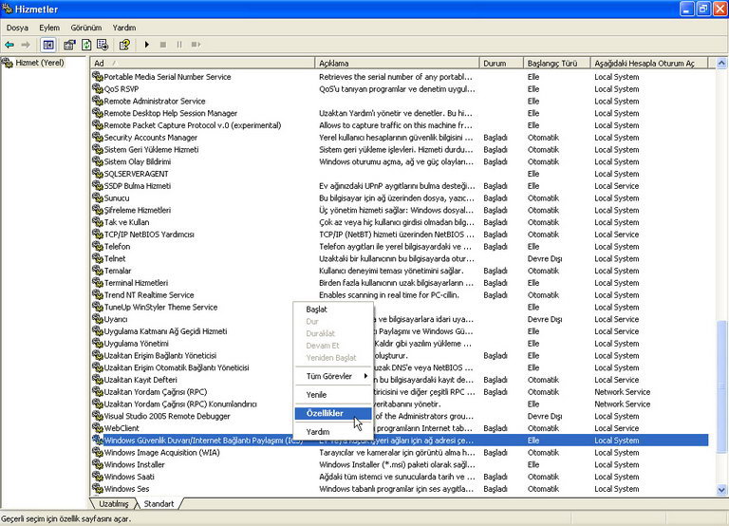This screenshot has height=526, width=729.
Task: Click gear icon of Sunucu service
Action: click(x=98, y=197)
